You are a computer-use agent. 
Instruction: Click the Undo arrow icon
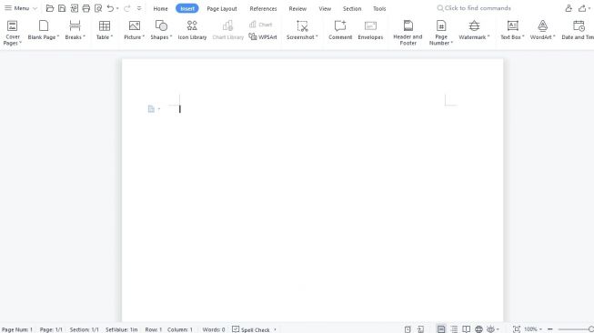[x=110, y=8]
